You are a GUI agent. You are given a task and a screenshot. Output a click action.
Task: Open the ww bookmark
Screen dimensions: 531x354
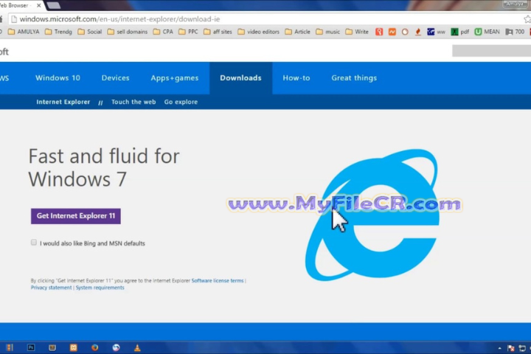pyautogui.click(x=436, y=32)
